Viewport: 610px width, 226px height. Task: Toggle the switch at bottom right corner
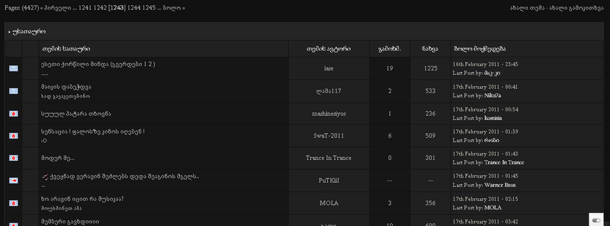tap(596, 220)
